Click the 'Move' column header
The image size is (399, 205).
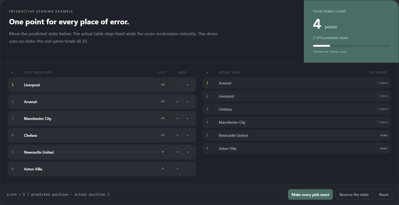click(183, 73)
